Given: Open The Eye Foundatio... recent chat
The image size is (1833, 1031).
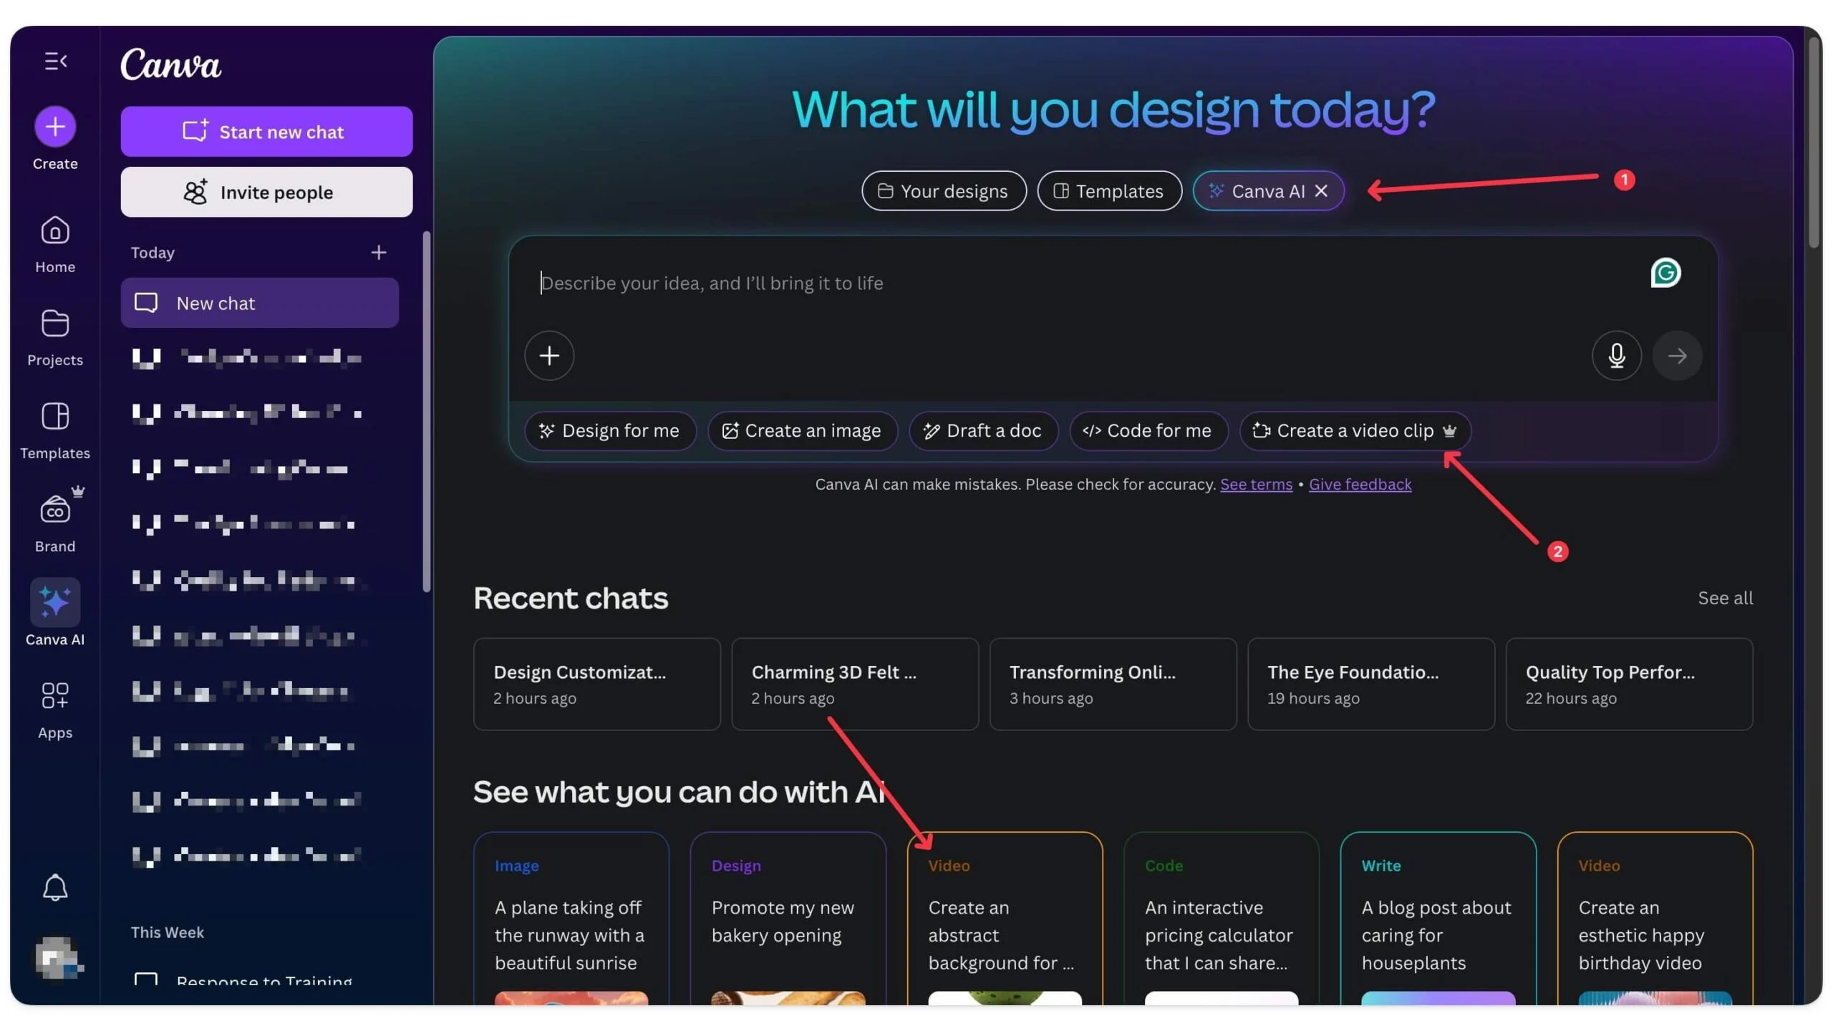Looking at the screenshot, I should [1370, 684].
